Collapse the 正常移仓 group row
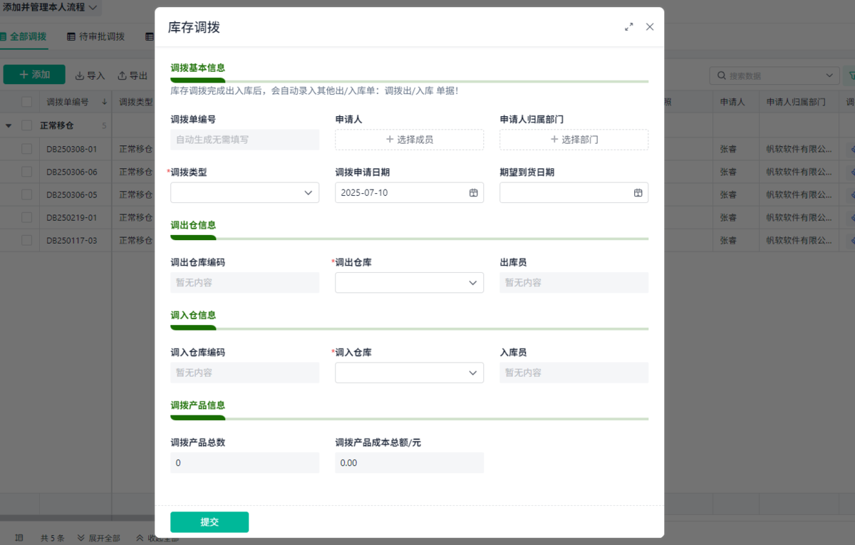The height and width of the screenshot is (545, 855). coord(9,126)
